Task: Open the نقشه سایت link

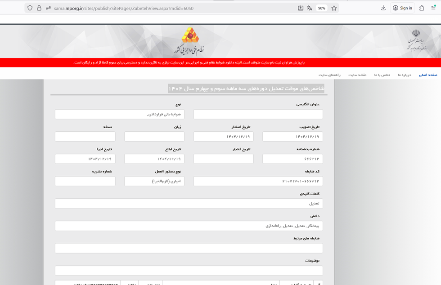Action: click(x=357, y=75)
